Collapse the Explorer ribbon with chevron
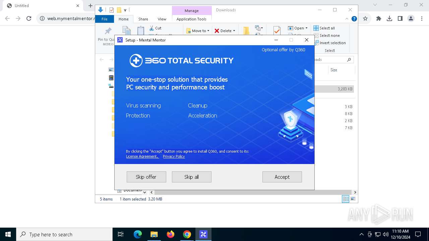Image resolution: width=429 pixels, height=241 pixels. coord(347,19)
